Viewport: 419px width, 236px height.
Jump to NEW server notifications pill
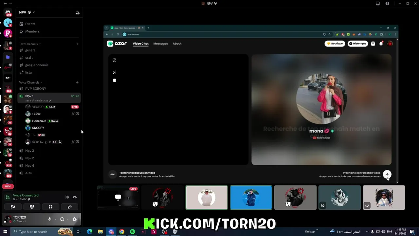(x=8, y=186)
